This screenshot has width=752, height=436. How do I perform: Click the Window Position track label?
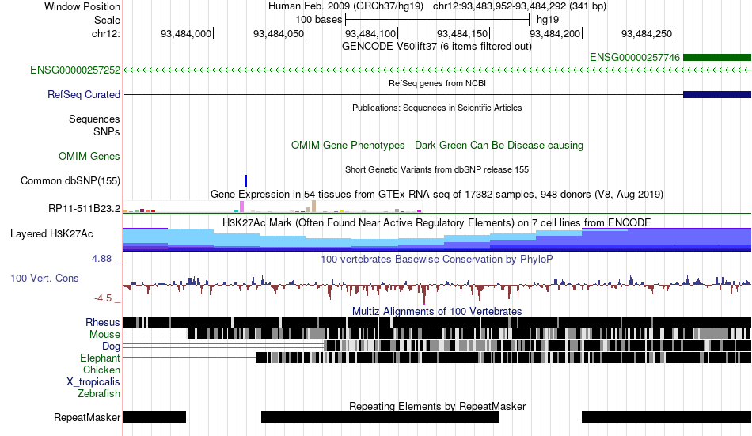pos(82,6)
